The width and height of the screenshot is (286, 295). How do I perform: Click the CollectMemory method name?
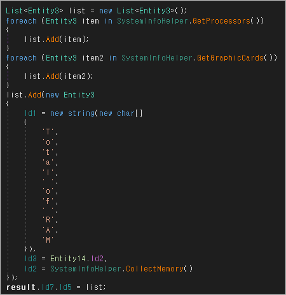[154, 269]
